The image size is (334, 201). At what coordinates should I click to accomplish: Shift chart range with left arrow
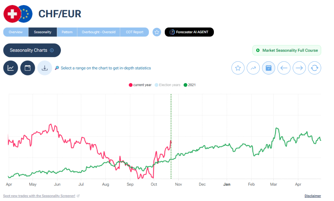tap(284, 68)
